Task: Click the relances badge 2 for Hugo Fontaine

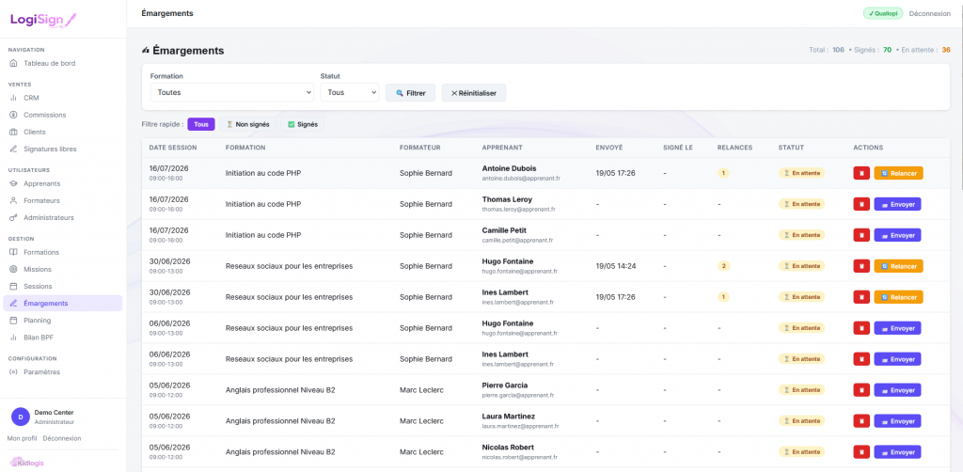Action: coord(724,266)
